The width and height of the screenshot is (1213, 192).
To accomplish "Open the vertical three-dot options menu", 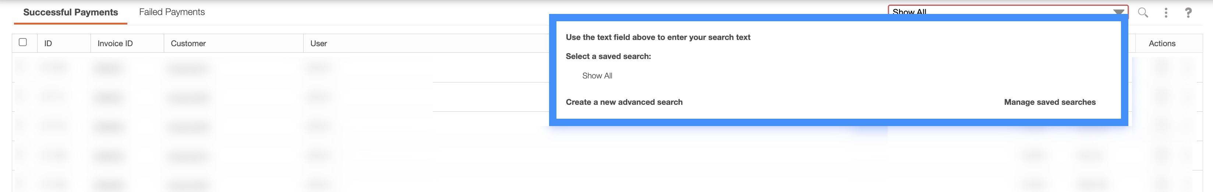I will click(1166, 13).
